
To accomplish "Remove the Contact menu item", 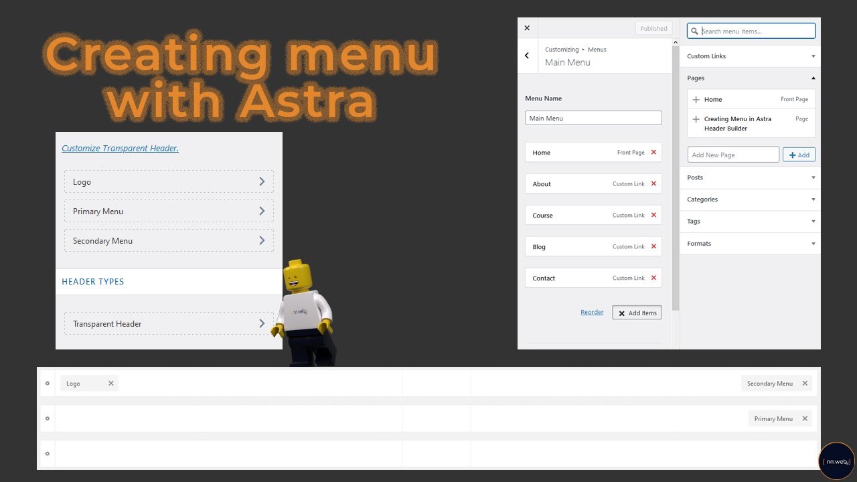I will tap(653, 278).
